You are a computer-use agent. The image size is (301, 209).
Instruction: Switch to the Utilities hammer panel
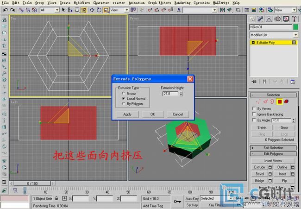(294, 19)
